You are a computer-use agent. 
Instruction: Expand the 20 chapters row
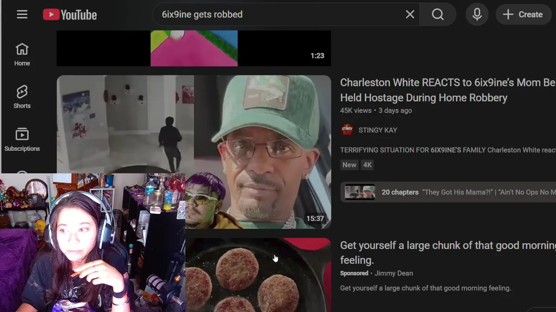point(448,192)
